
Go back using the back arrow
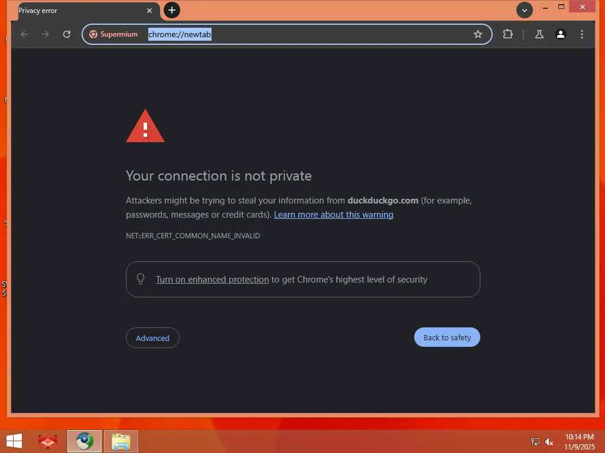[24, 34]
